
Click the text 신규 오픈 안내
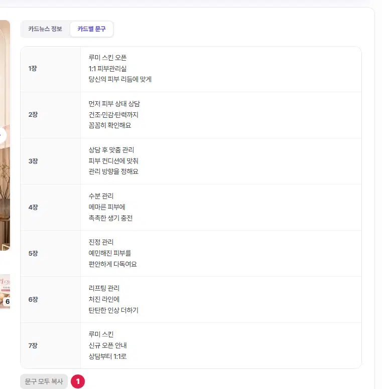pos(107,345)
